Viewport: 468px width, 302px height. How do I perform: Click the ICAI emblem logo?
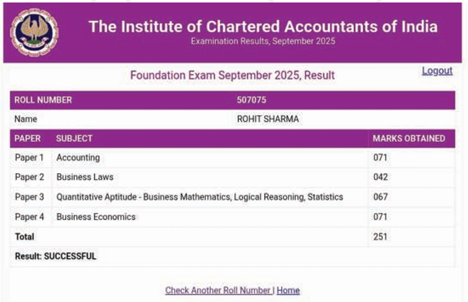pos(34,32)
